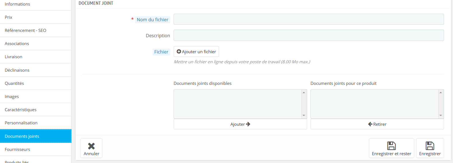Click the Description input field
This screenshot has width=453, height=163.
tap(309, 35)
